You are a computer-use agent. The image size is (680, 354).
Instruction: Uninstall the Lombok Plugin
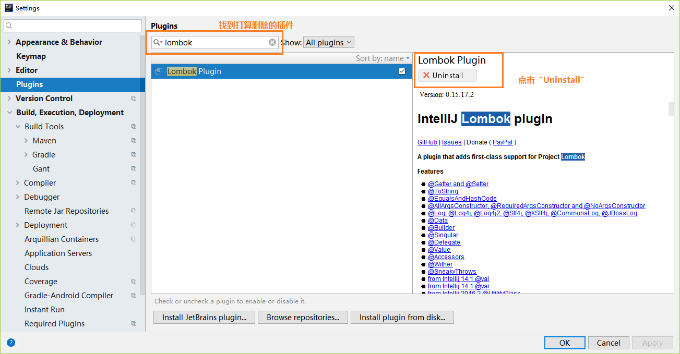coord(447,76)
